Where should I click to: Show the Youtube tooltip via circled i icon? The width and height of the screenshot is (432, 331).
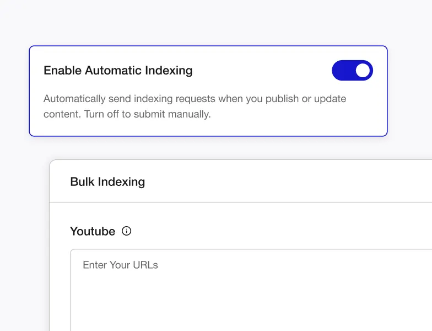(127, 231)
